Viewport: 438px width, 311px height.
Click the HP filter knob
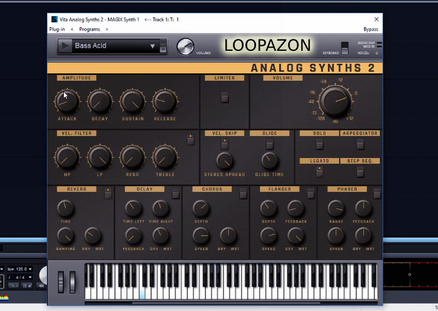pos(67,157)
